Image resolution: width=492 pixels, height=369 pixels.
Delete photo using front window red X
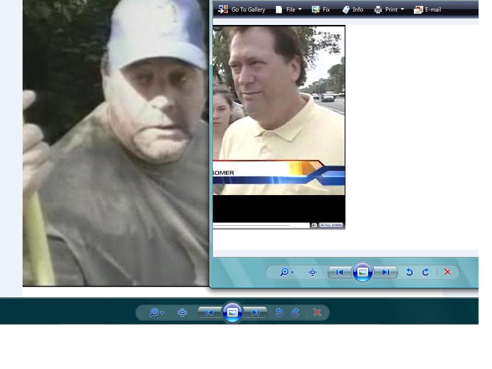(447, 272)
